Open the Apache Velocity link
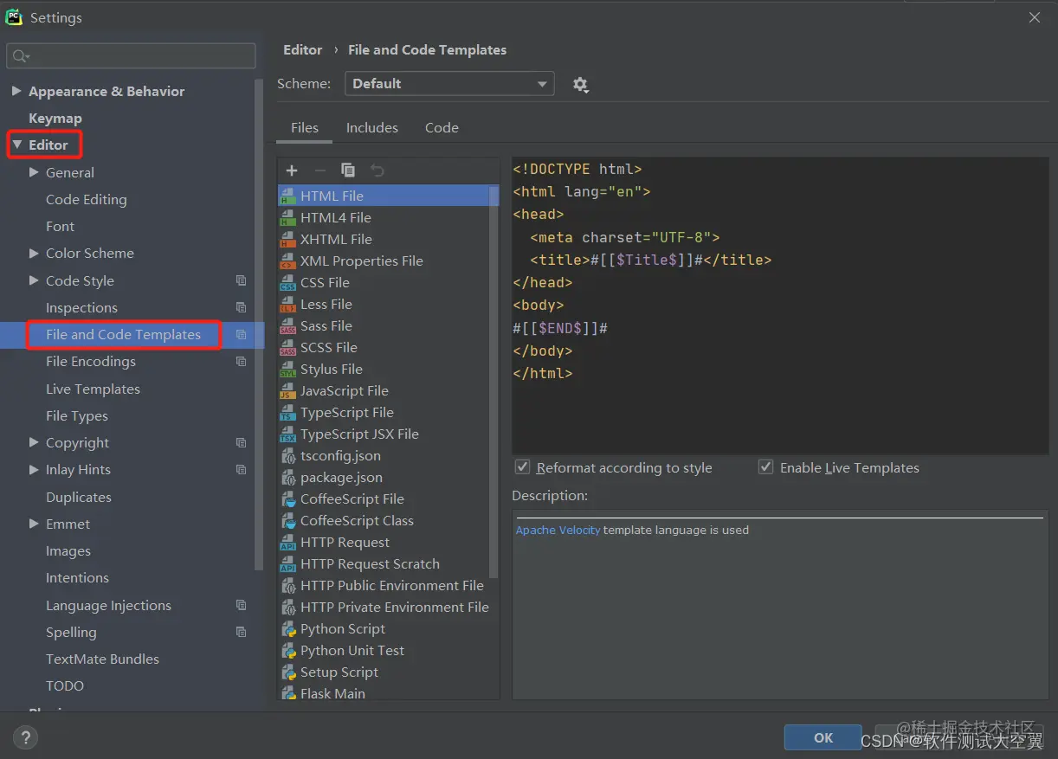Image resolution: width=1058 pixels, height=759 pixels. point(558,530)
